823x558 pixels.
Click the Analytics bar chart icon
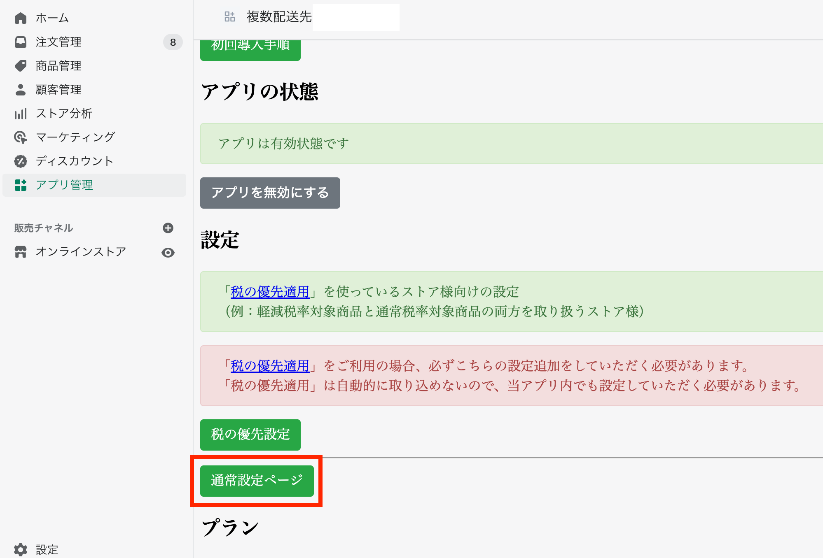20,114
